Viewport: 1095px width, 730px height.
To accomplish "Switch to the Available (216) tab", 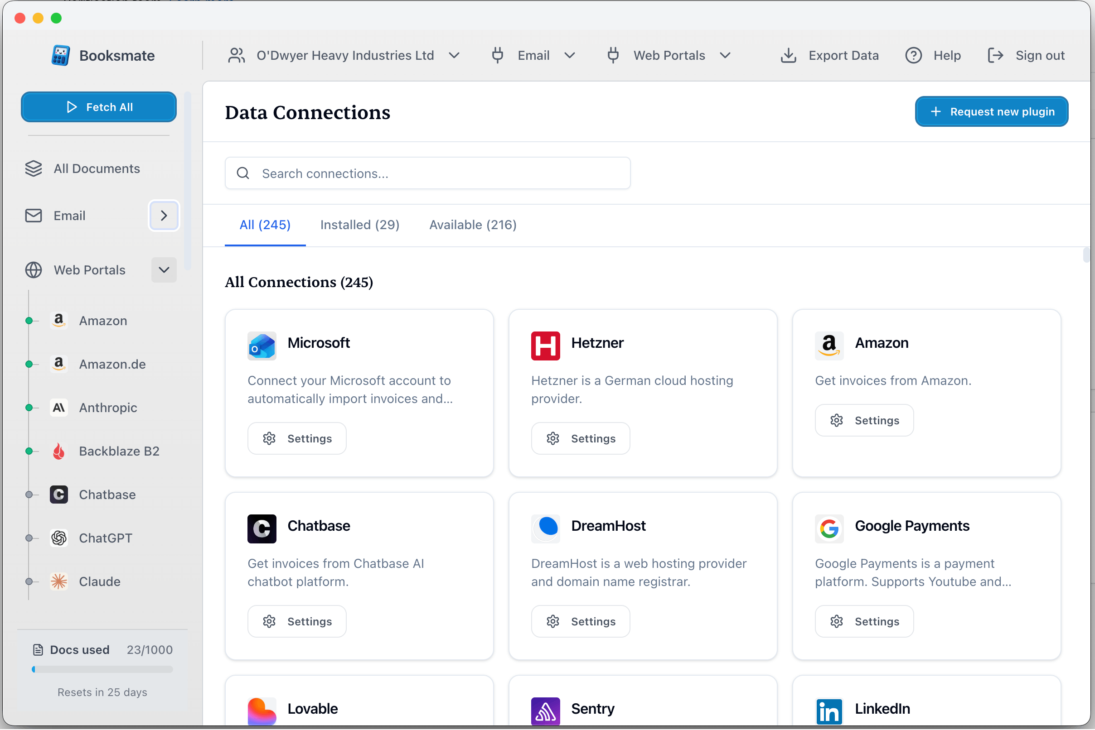I will click(x=472, y=225).
